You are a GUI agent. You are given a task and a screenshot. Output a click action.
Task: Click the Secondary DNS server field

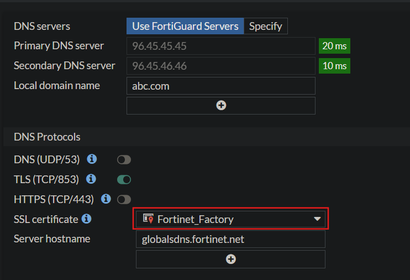[x=220, y=66]
